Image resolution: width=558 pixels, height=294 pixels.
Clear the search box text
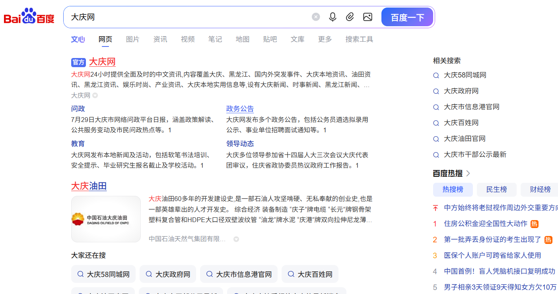(316, 17)
